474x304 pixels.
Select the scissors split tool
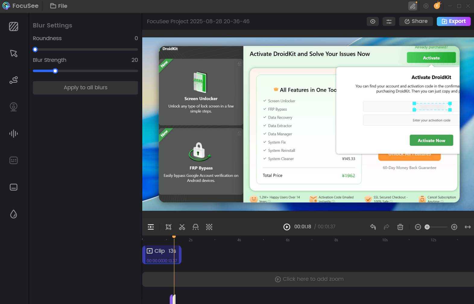tap(182, 227)
